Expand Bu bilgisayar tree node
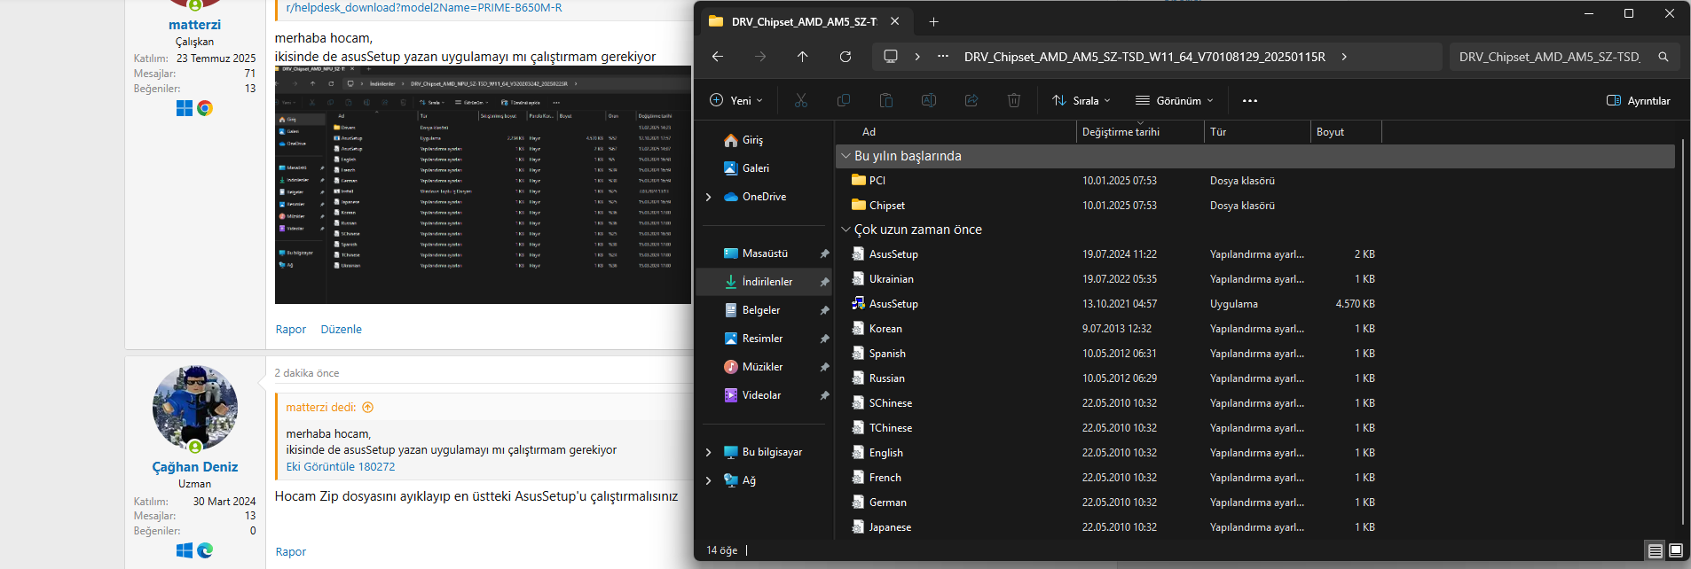Screen dimensions: 1691x569 point(708,452)
